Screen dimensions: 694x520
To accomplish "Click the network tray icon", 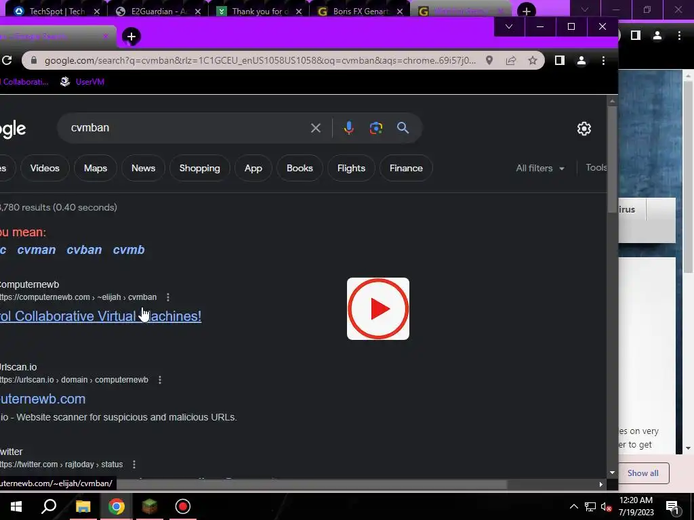I will tap(590, 506).
